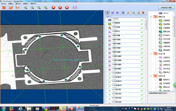Select the 位置修正 tool under 校准工具
Image resolution: width=176 pixels, height=111 pixels.
[x=164, y=58]
